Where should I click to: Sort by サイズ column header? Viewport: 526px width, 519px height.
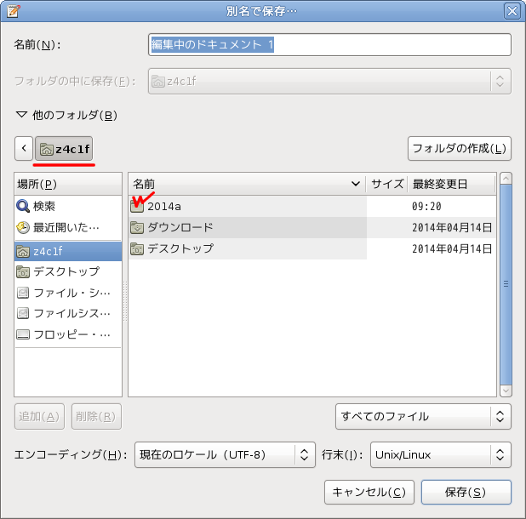point(386,184)
